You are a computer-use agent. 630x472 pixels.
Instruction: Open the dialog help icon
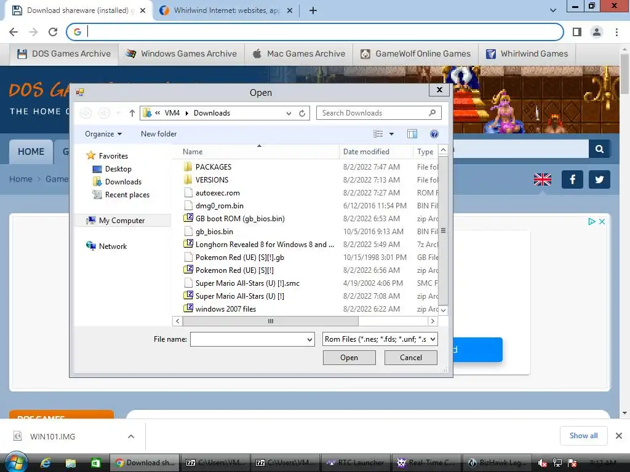434,134
